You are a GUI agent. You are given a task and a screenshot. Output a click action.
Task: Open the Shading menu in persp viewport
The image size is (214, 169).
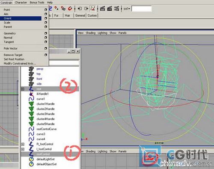tap(91, 33)
